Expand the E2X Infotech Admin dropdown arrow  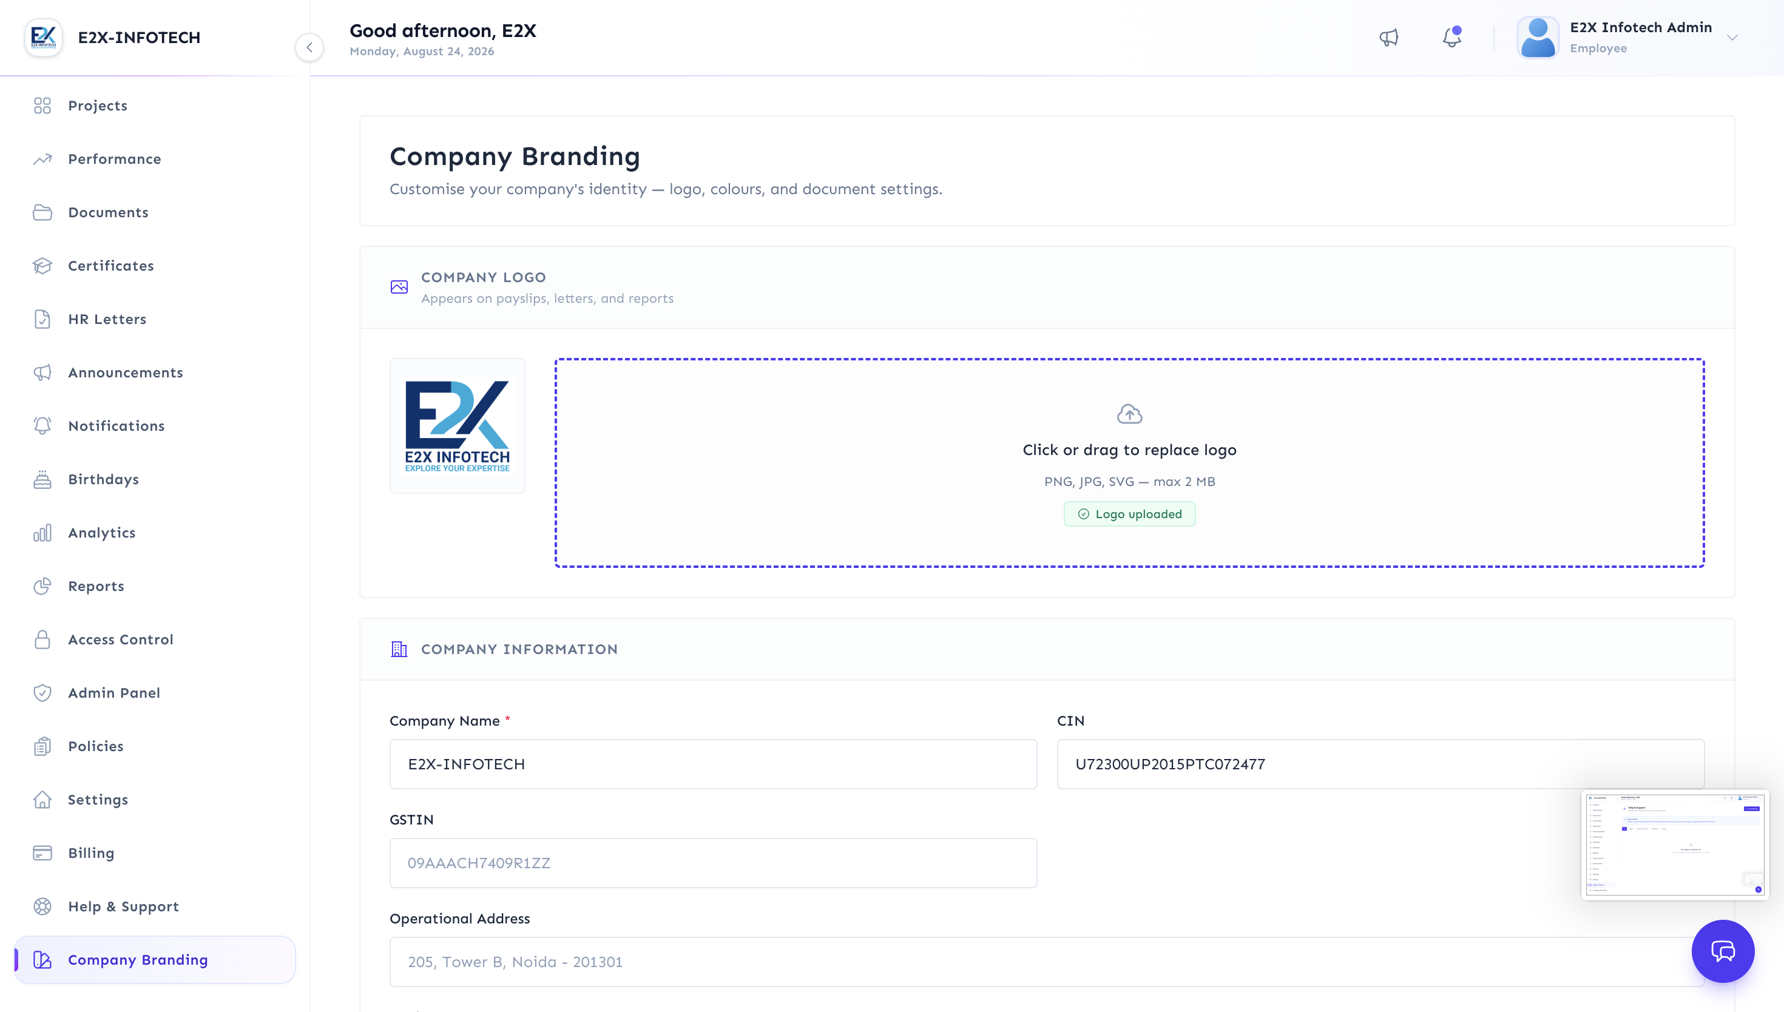(1732, 38)
